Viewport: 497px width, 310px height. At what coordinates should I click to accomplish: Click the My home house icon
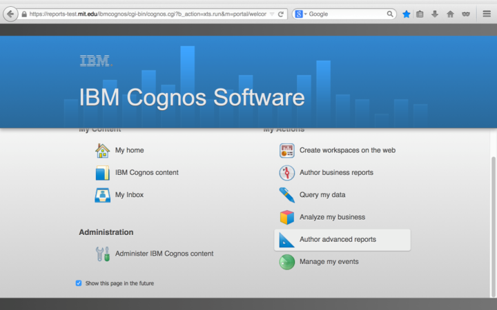point(102,150)
